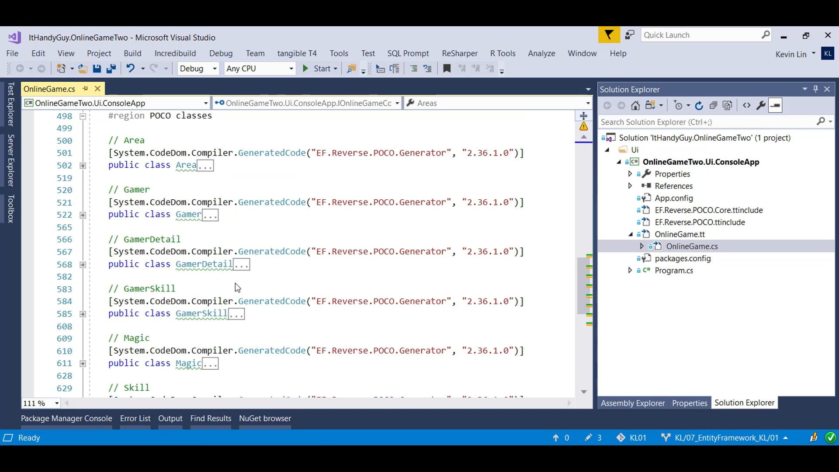Click the Save All toolbar icon
The height and width of the screenshot is (472, 839).
tap(111, 69)
